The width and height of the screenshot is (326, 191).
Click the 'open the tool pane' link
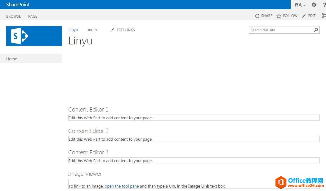point(122,186)
